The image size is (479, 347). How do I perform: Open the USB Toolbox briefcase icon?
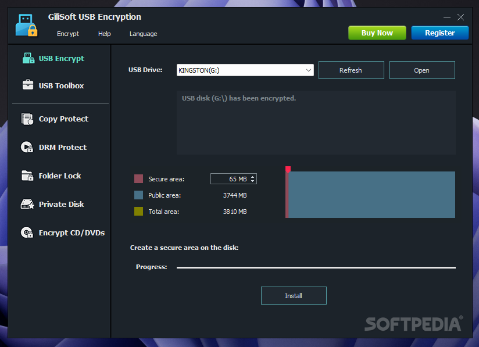tap(28, 85)
